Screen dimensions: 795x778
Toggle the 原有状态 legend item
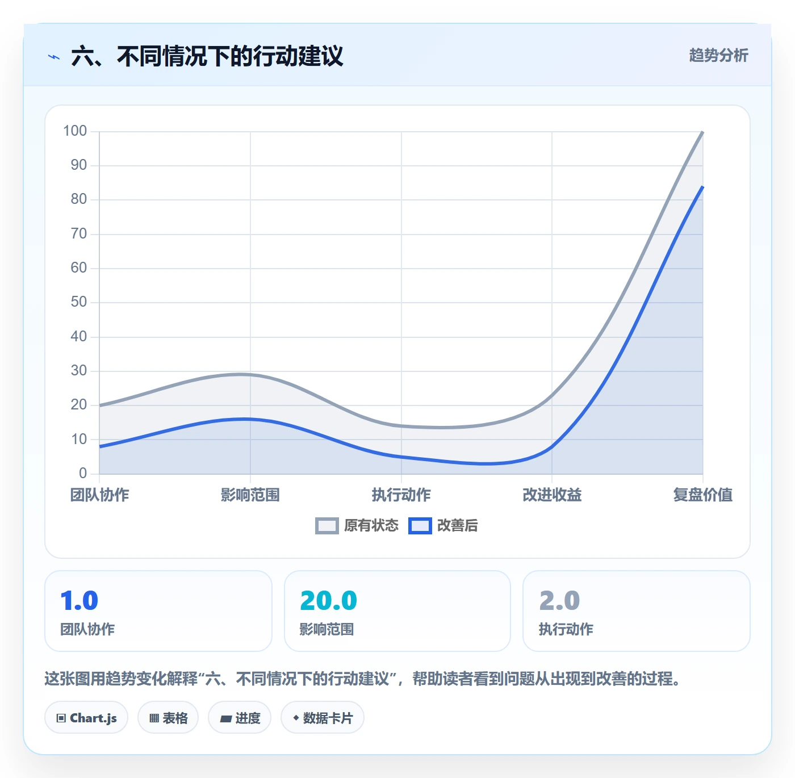[357, 526]
